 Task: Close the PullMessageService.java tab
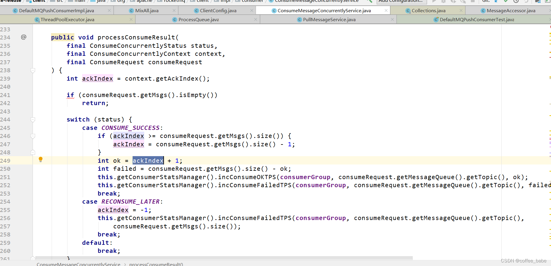(x=392, y=19)
